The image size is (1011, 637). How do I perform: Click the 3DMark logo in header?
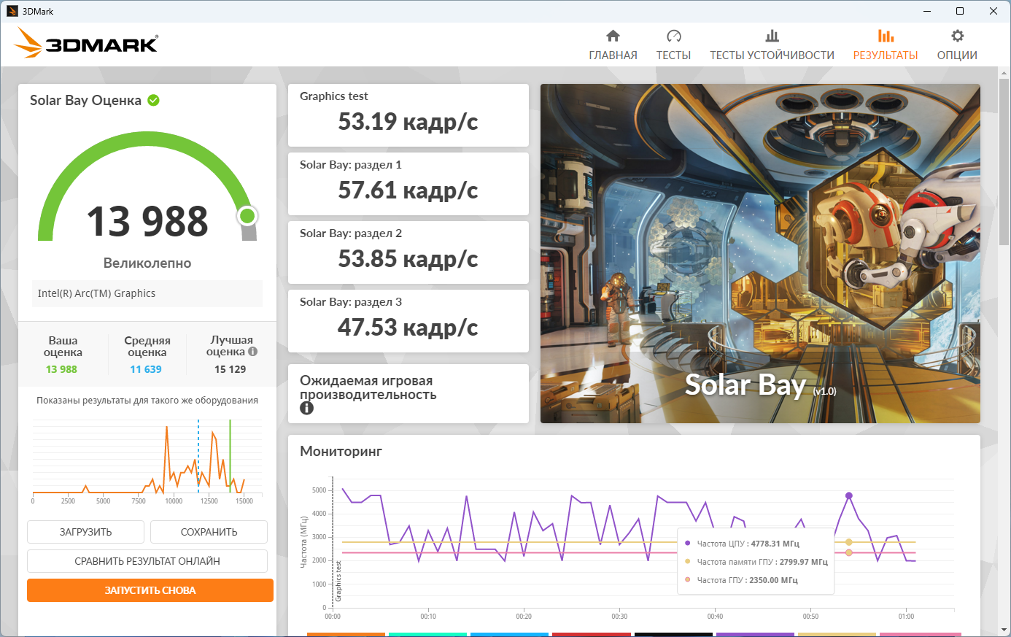[86, 44]
